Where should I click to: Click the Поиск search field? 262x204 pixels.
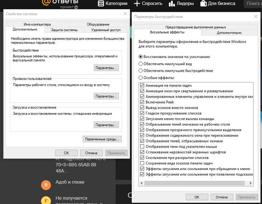[x=253, y=4]
